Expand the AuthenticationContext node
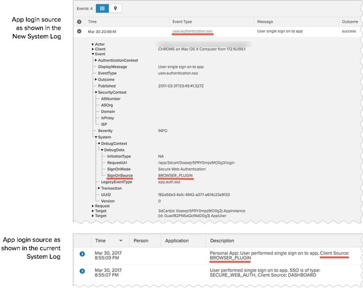The height and width of the screenshot is (288, 363). (96, 60)
